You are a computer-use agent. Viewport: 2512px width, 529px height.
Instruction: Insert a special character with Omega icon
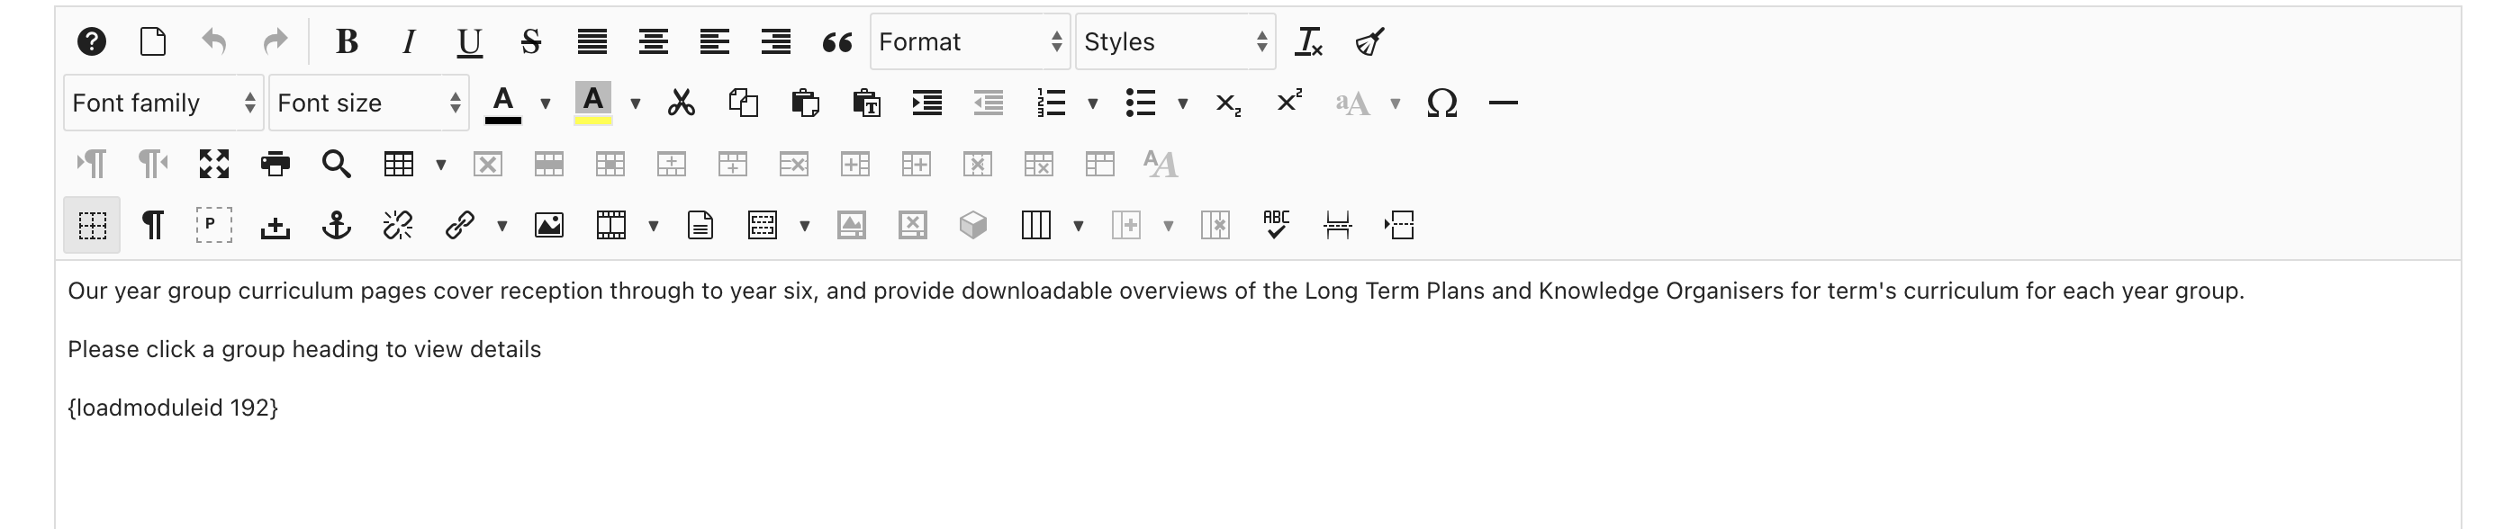tap(1441, 103)
